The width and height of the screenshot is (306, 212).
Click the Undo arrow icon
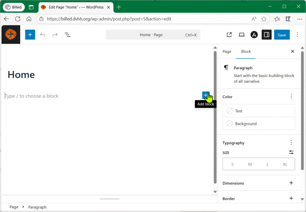pyautogui.click(x=43, y=35)
